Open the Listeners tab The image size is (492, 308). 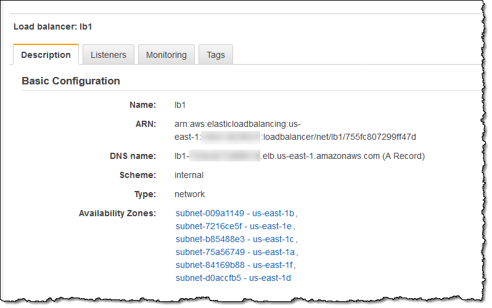(x=109, y=55)
